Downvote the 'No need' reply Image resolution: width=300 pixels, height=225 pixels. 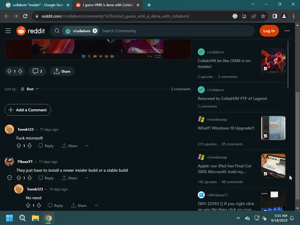point(39,205)
